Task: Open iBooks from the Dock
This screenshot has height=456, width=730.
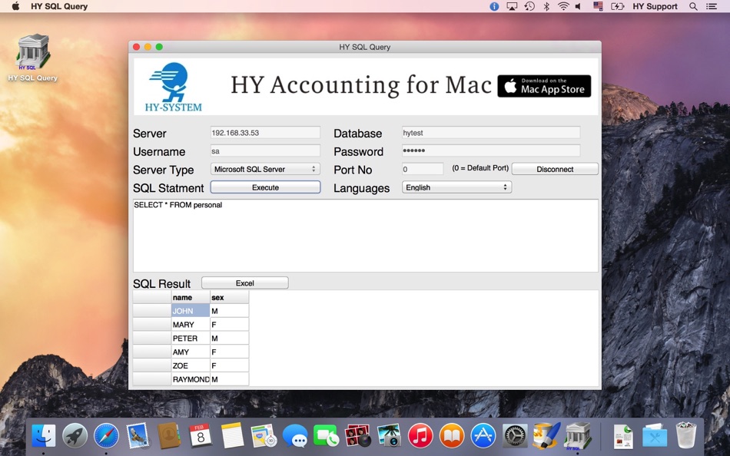Action: [452, 436]
